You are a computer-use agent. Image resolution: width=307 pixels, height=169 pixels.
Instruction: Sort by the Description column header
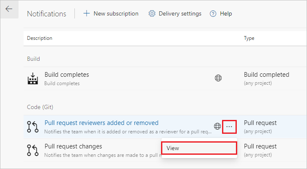tap(40, 38)
